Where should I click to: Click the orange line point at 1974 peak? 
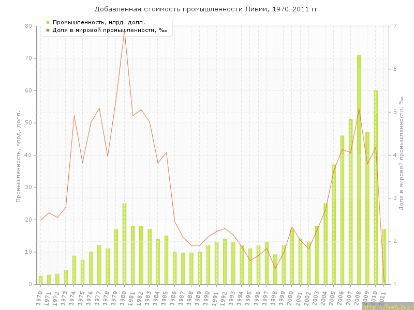(74, 115)
